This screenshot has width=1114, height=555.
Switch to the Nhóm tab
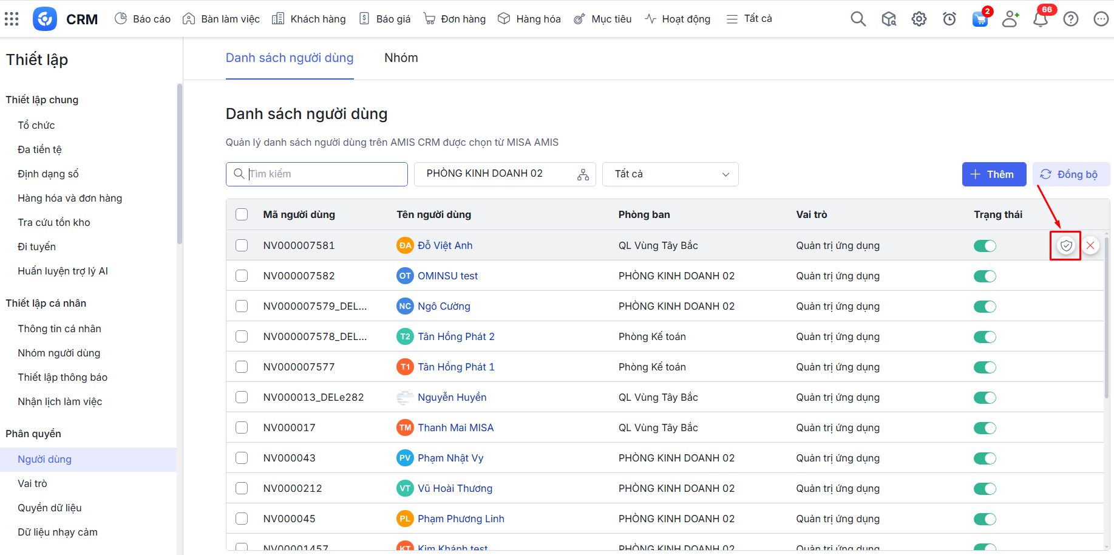point(401,58)
